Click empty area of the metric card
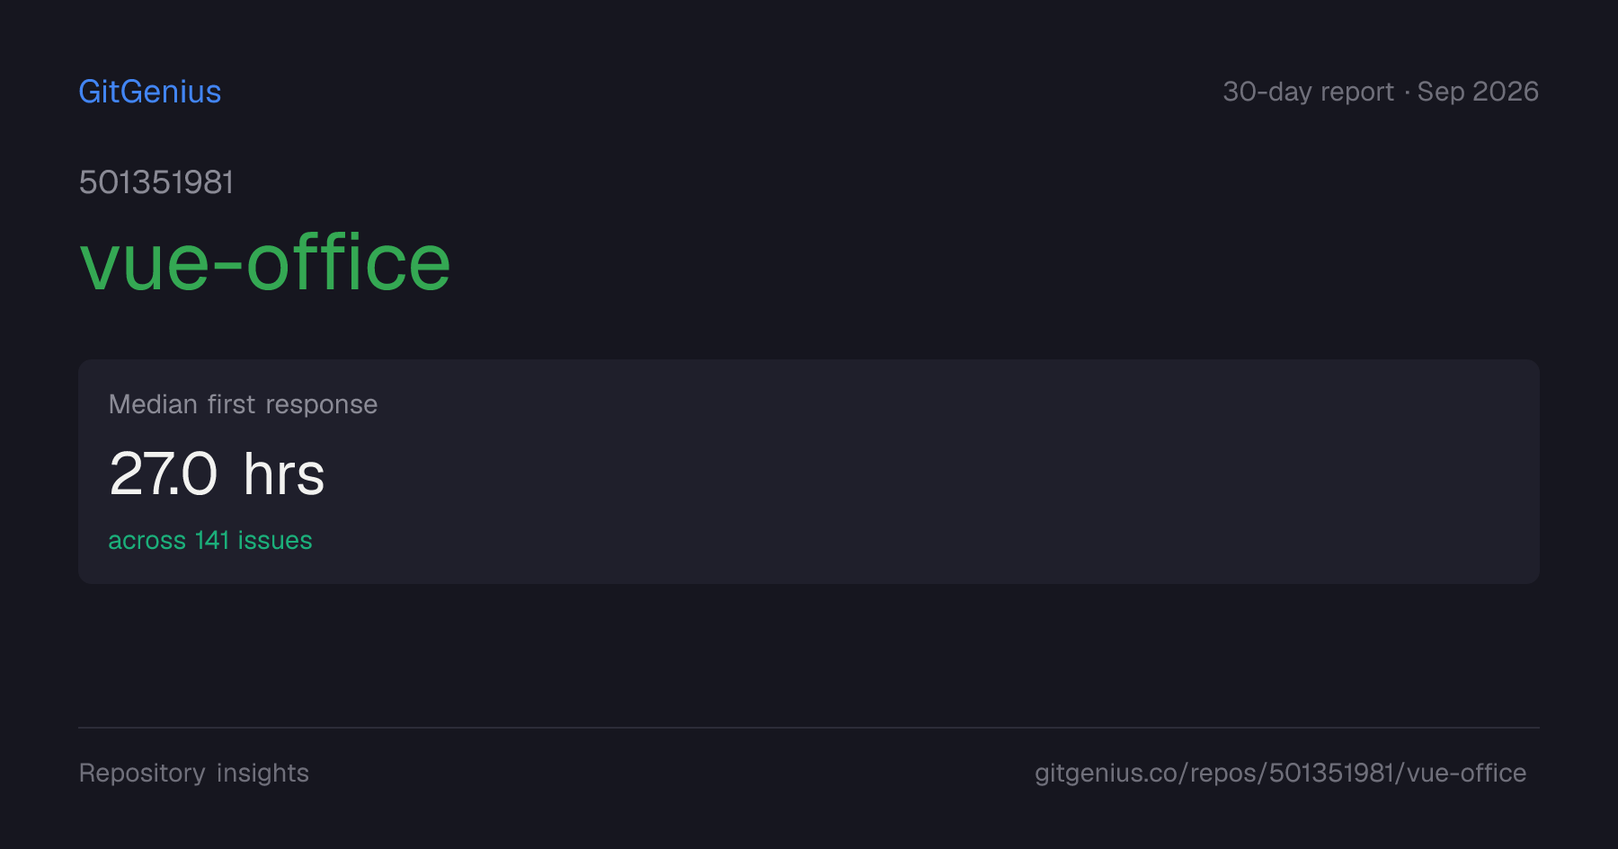 point(899,472)
